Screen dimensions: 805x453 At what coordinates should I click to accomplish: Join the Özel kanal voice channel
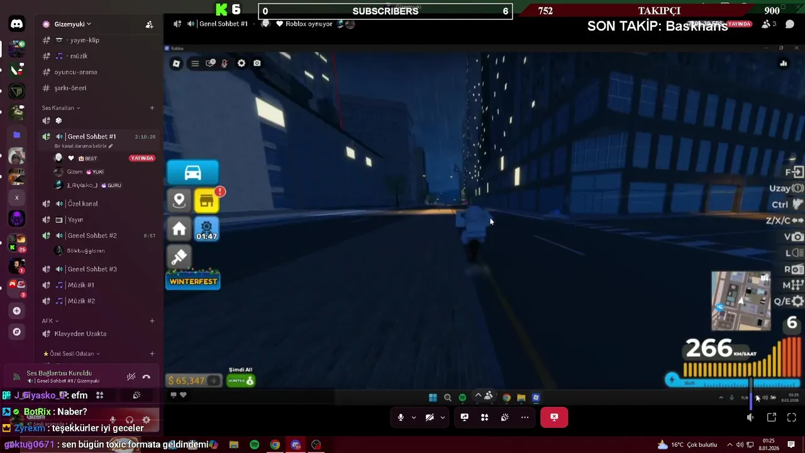(82, 204)
